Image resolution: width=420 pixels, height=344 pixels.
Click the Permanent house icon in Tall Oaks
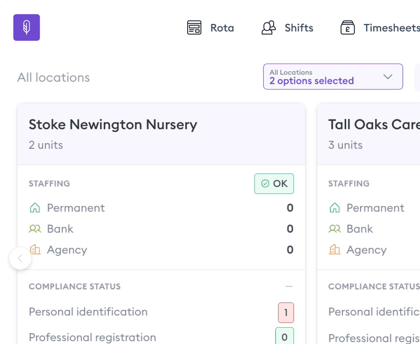point(335,208)
